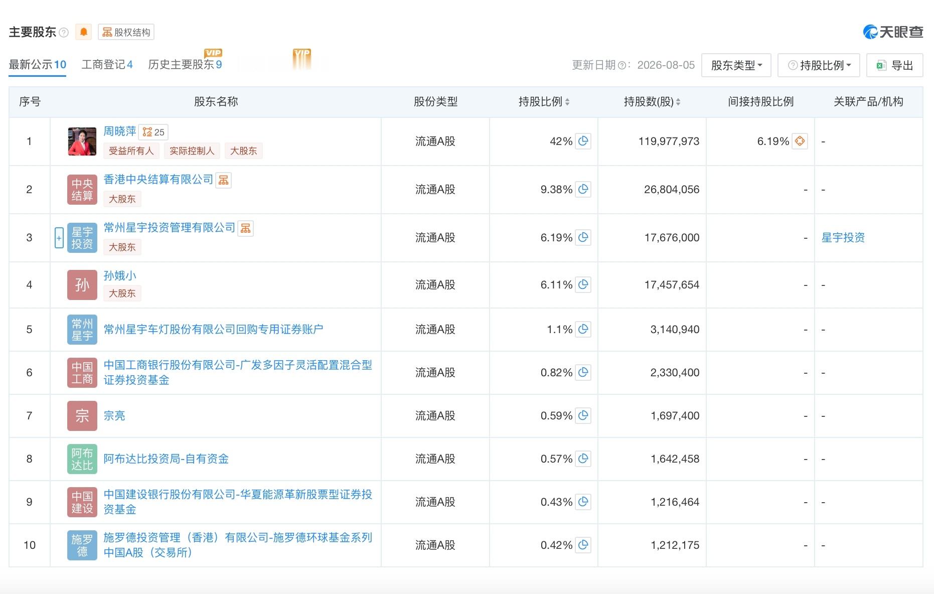Open pie chart icon next to 1.1%

click(x=583, y=329)
